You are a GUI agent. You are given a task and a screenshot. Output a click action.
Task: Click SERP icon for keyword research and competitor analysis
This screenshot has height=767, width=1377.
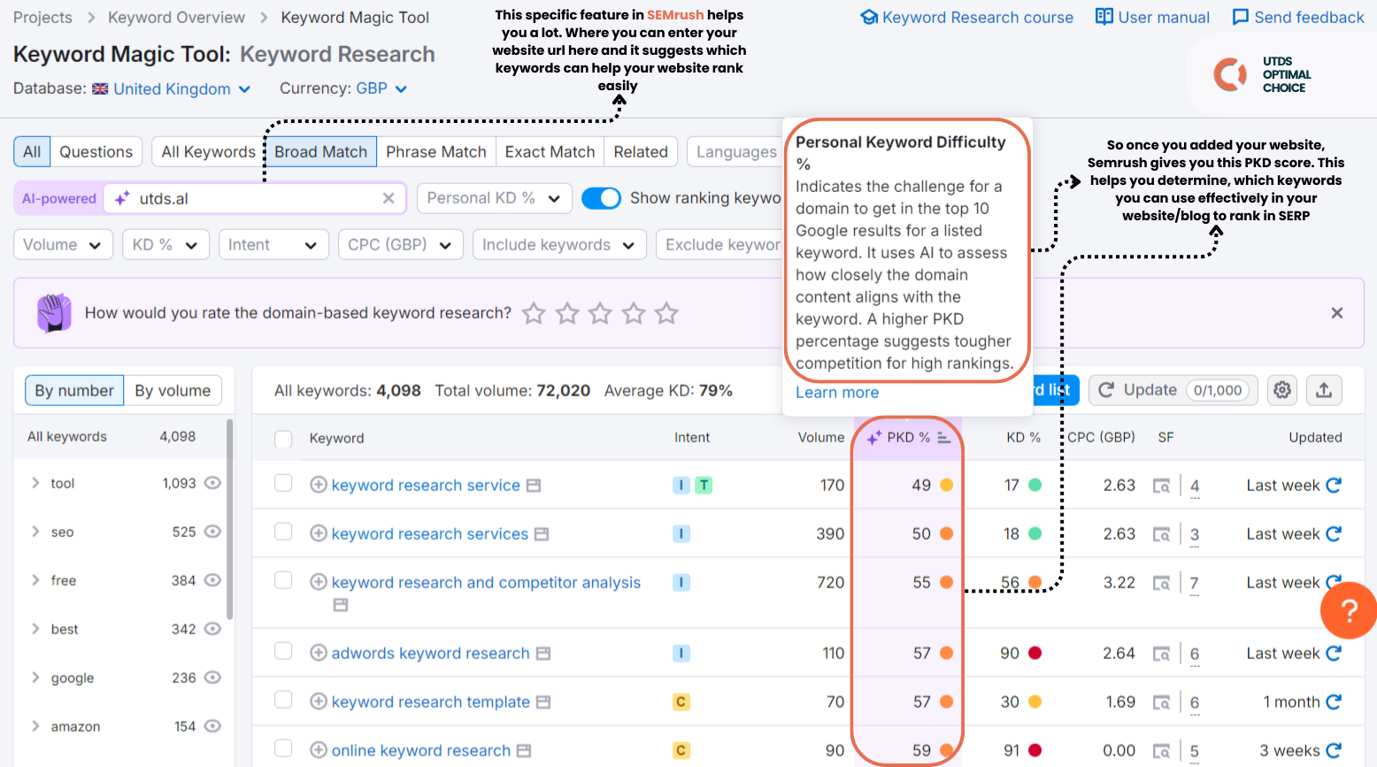(341, 605)
